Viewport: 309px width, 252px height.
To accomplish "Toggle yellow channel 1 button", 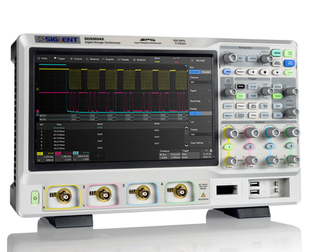I will pyautogui.click(x=230, y=147).
